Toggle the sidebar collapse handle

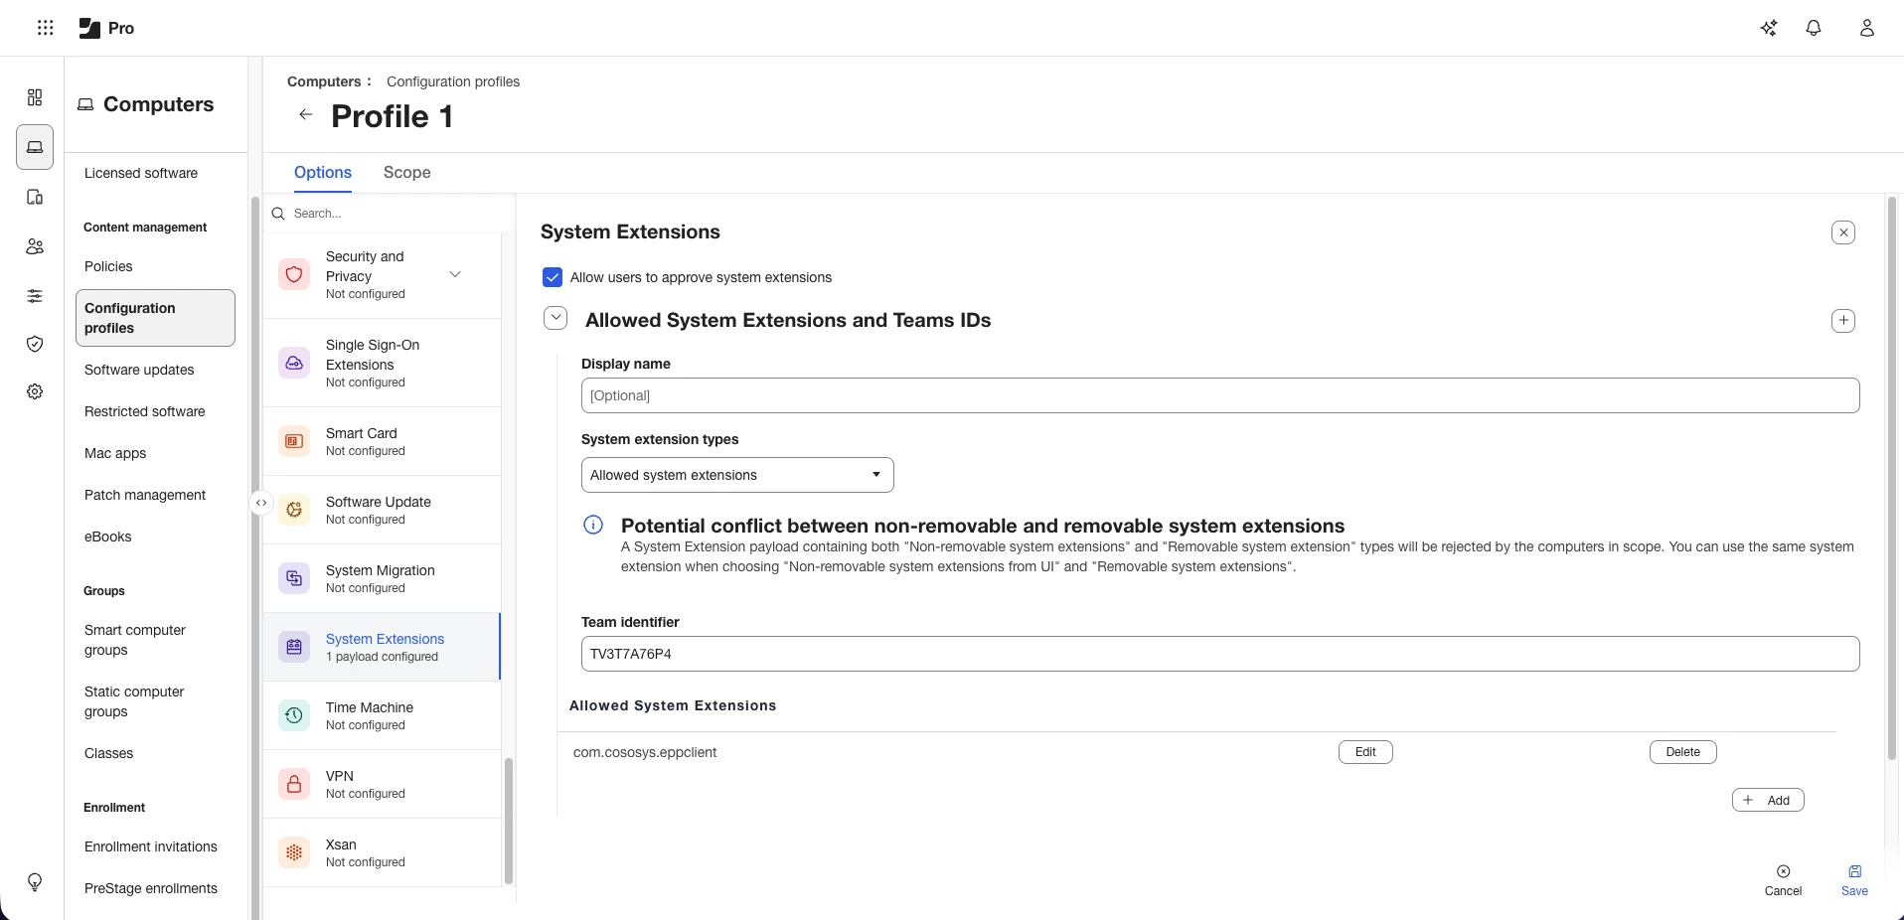260,503
